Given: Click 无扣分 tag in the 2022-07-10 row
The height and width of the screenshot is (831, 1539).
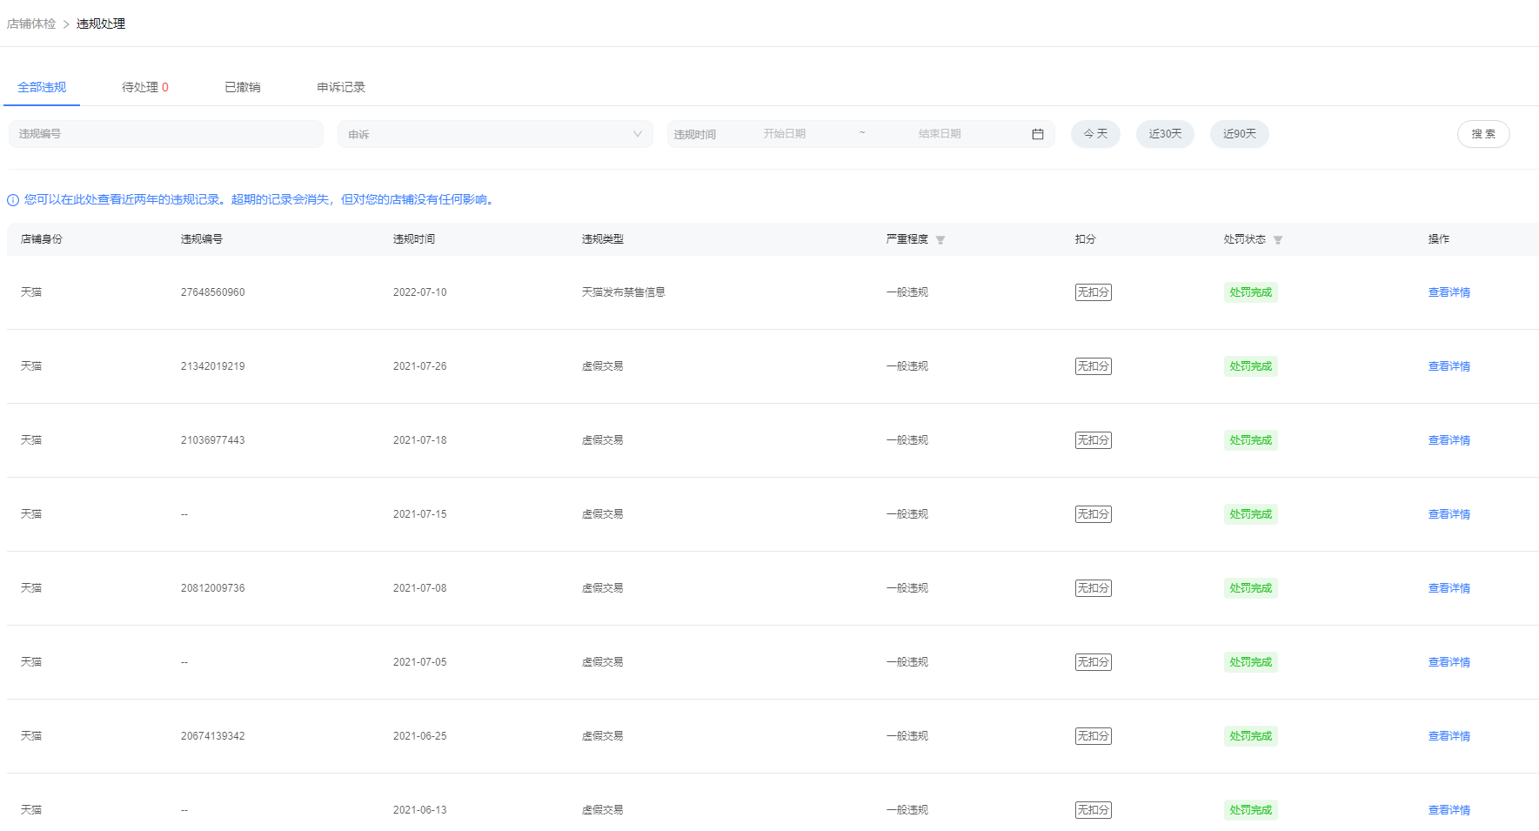Looking at the screenshot, I should [1094, 292].
